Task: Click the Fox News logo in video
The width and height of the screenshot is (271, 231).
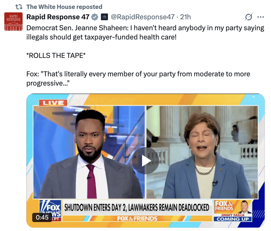Action: coord(50,211)
